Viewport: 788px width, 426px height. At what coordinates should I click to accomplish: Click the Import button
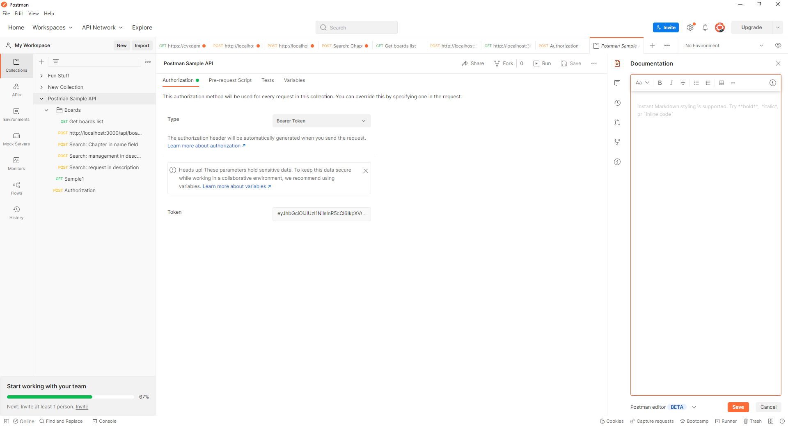pos(142,45)
